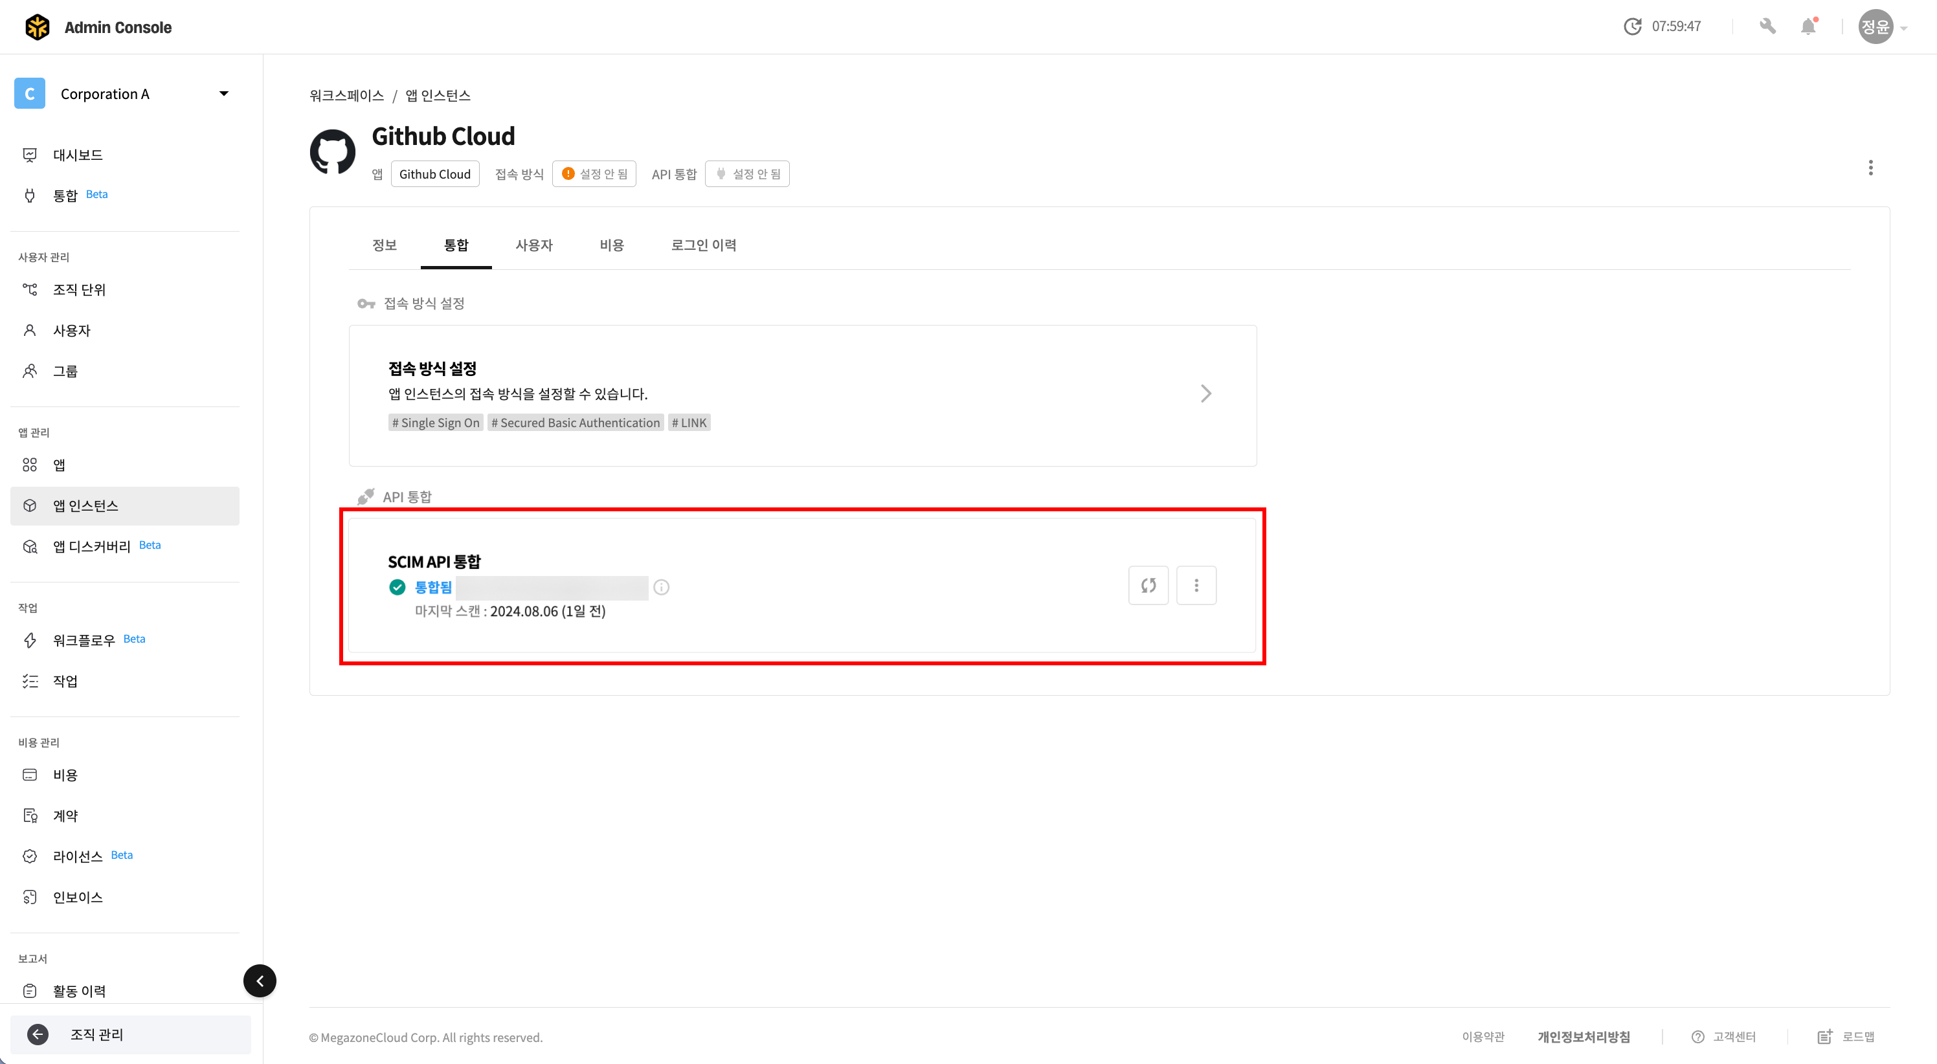Select 앱 인스턴스 in the sidebar
This screenshot has height=1064, width=1937.
click(125, 505)
